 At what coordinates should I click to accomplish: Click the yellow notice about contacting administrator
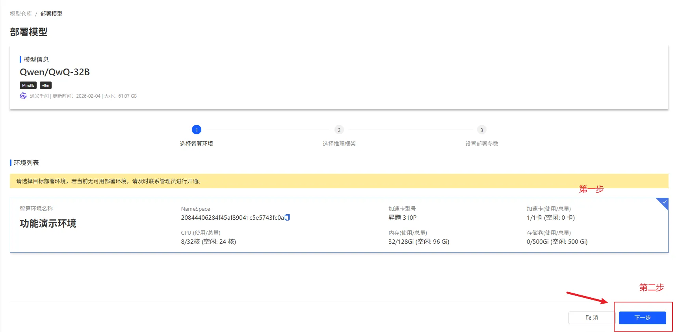tap(339, 181)
